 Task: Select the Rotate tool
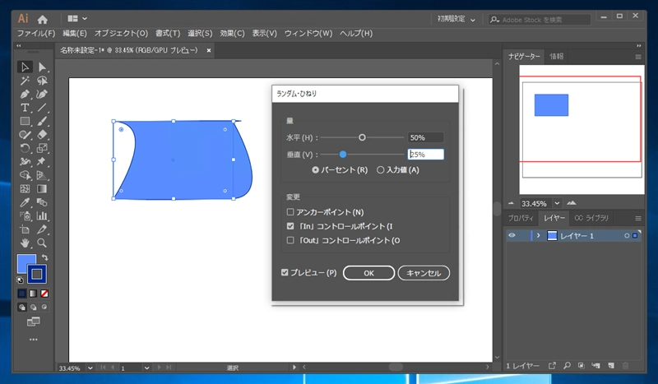(x=25, y=148)
